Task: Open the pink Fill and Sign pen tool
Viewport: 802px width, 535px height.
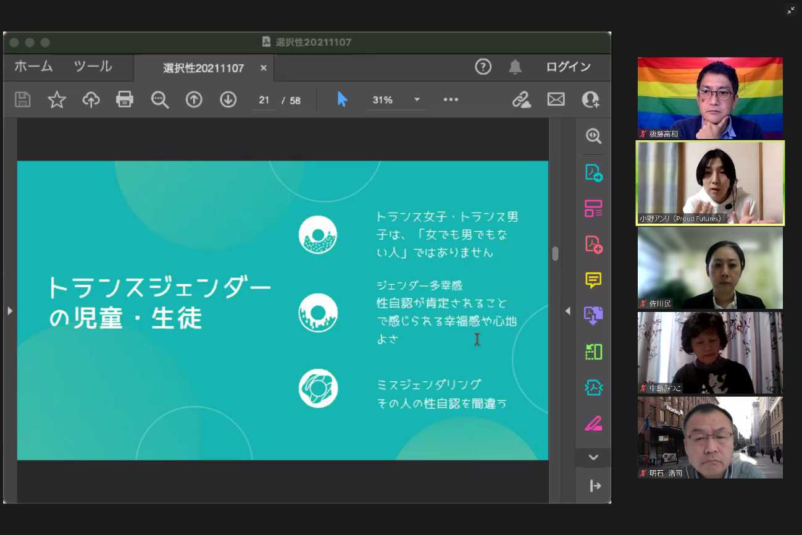Action: [x=593, y=423]
